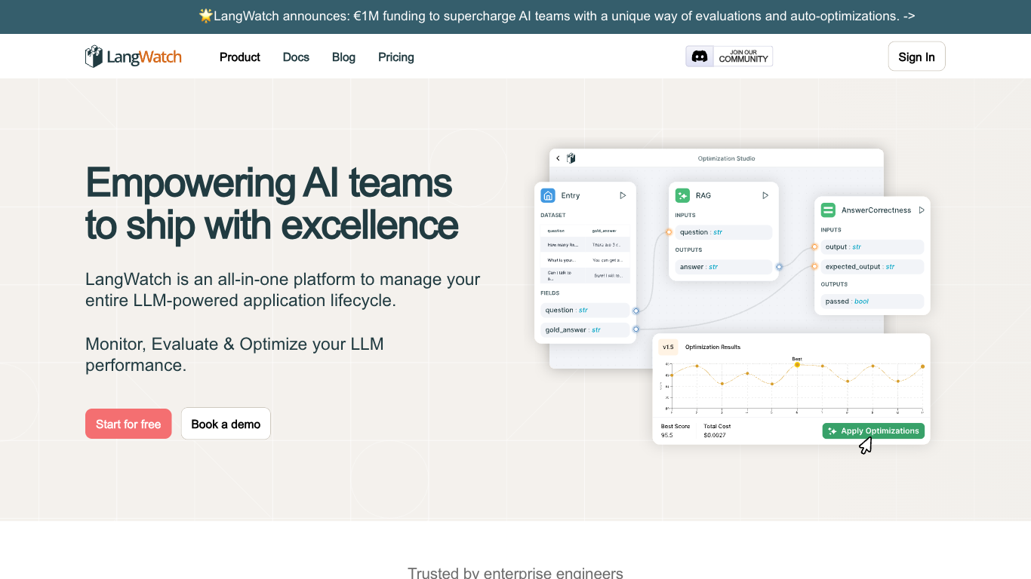Select the question : str field in Entry

pyautogui.click(x=585, y=310)
